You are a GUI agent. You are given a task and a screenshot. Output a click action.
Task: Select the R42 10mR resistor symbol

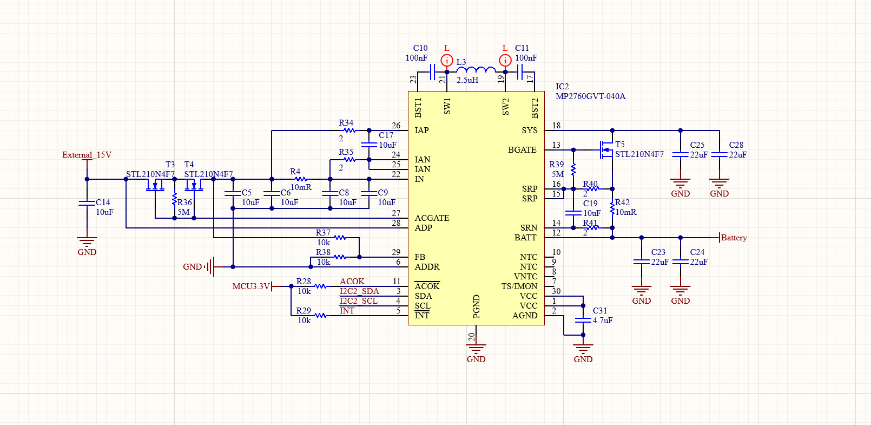pos(612,208)
